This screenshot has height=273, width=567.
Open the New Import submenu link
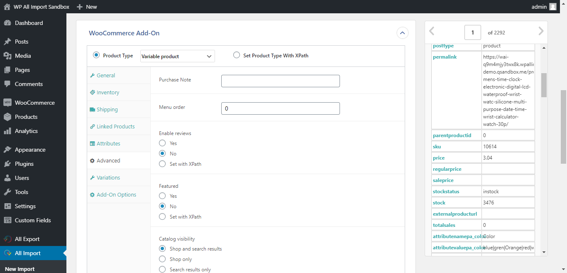click(20, 269)
